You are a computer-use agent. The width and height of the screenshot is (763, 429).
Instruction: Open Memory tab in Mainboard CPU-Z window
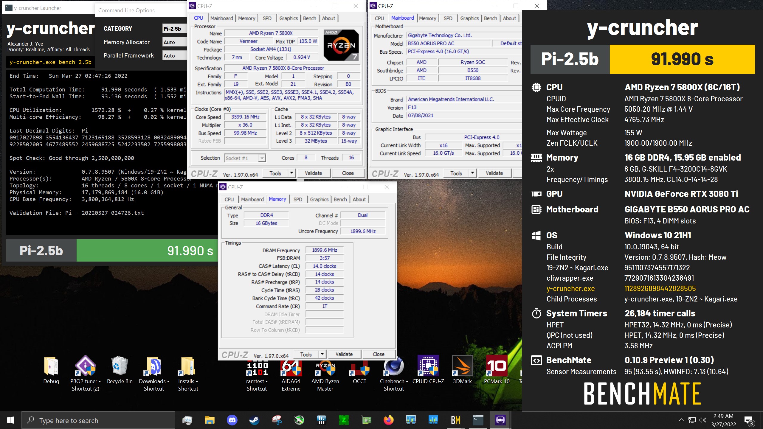click(427, 18)
